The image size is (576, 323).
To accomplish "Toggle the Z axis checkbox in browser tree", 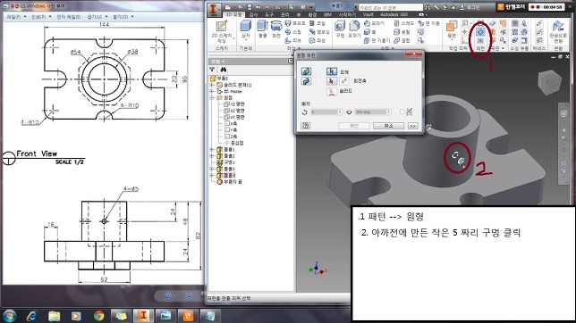I will (226, 136).
